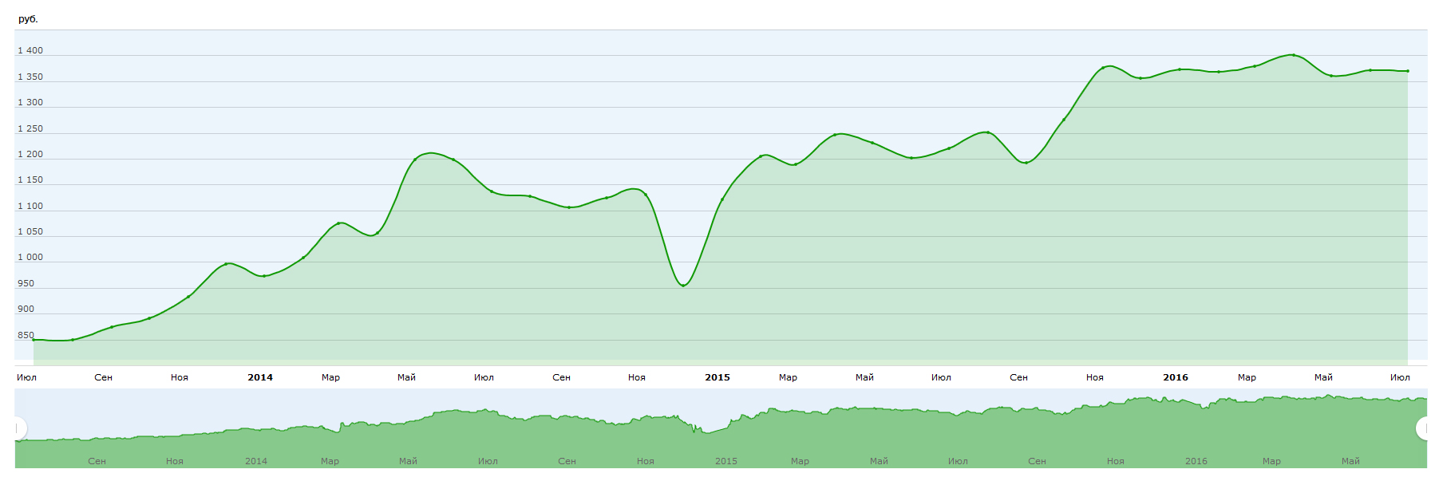1431x477 pixels.
Task: Select the first data point at chart start
Action: click(x=34, y=340)
